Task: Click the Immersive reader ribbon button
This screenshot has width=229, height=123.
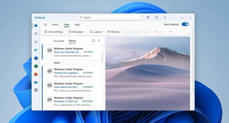Action: 138,32
